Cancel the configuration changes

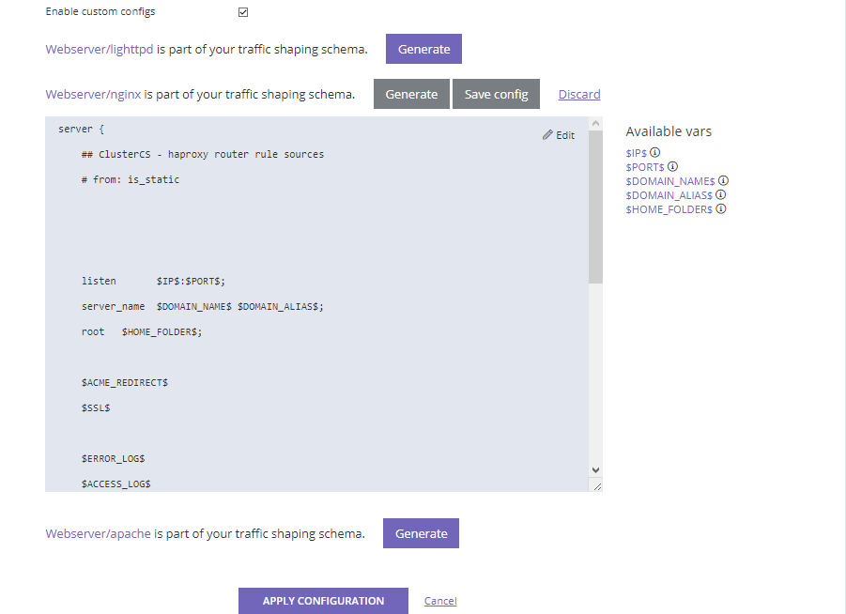pyautogui.click(x=440, y=601)
